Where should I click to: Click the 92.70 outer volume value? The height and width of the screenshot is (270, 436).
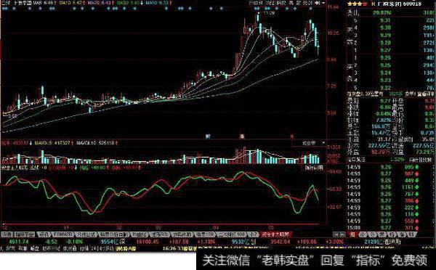pyautogui.click(x=381, y=152)
